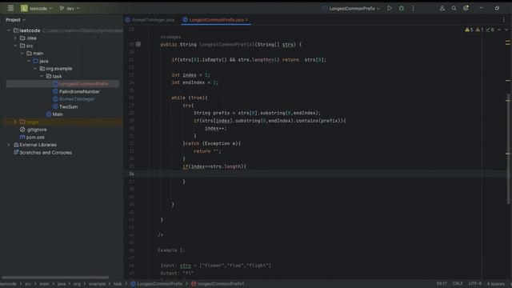
Task: Go to previous highlighted problem
Action: pos(499,30)
